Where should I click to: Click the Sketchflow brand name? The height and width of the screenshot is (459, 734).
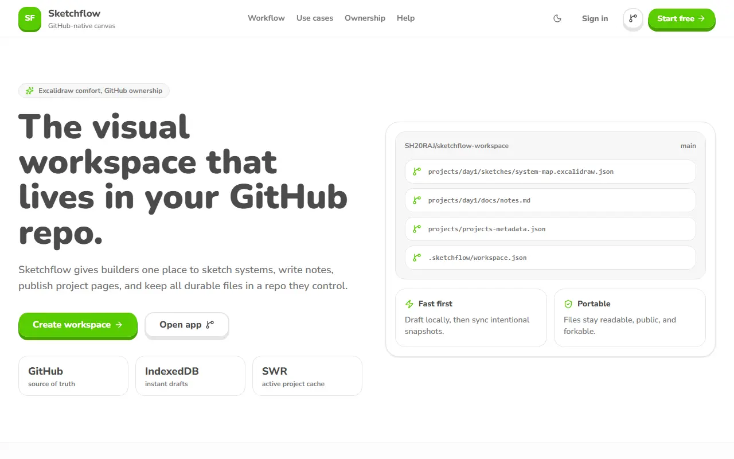[75, 13]
